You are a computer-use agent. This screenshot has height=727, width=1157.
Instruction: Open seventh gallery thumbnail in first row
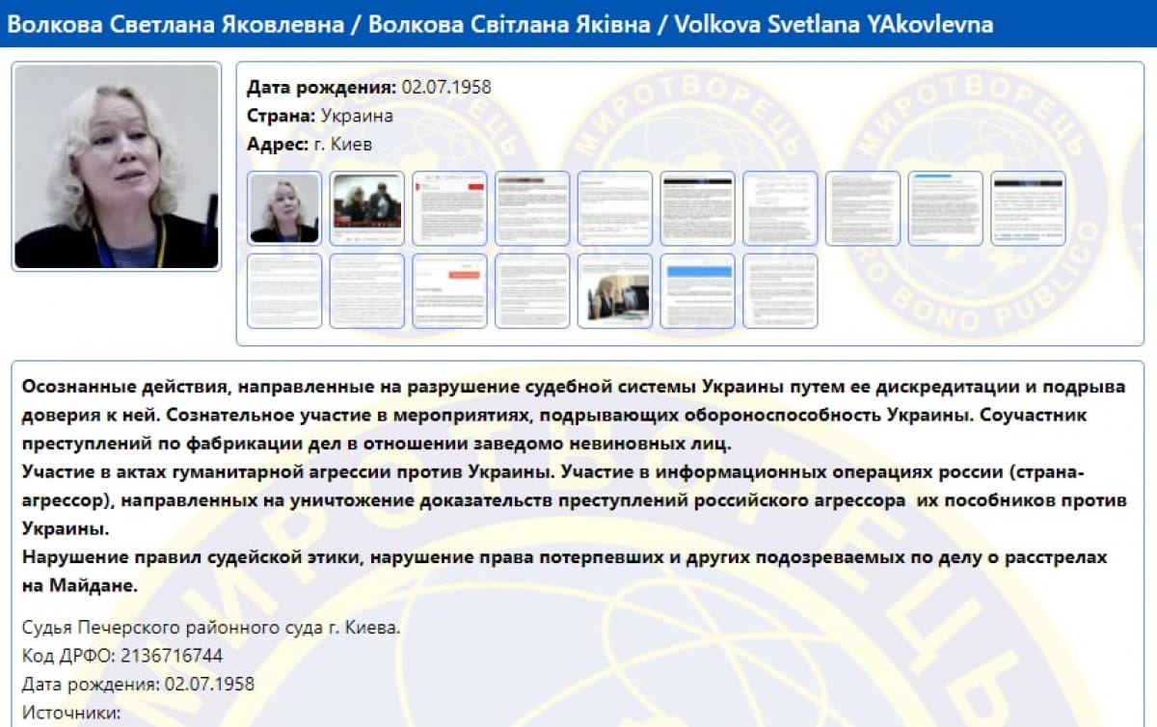pos(781,208)
